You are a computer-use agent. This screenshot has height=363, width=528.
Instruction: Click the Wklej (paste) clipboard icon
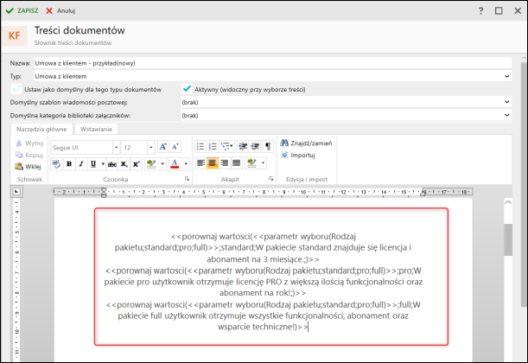point(18,166)
